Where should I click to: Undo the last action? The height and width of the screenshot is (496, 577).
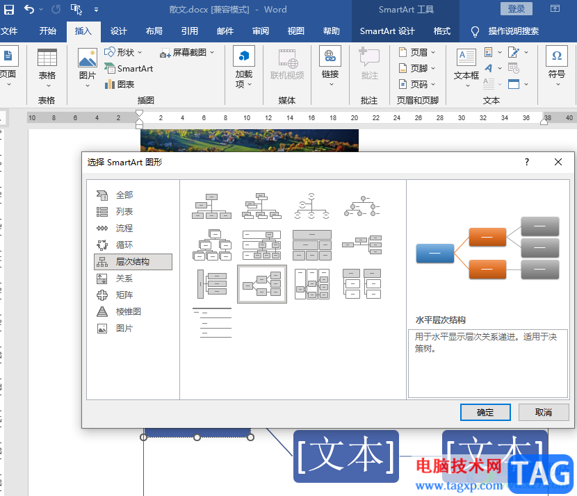click(x=29, y=9)
